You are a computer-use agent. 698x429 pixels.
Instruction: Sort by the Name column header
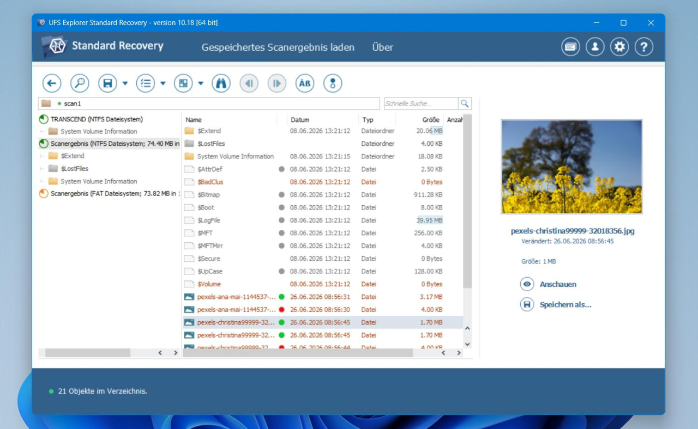pos(229,120)
